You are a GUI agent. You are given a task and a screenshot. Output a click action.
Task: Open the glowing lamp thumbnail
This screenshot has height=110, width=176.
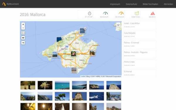point(45,106)
